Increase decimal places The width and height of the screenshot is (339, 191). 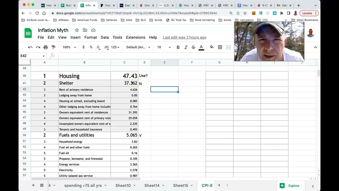click(106, 47)
